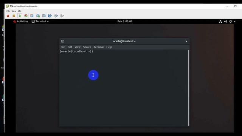The image size is (242, 136).
Task: Click the terminal window menu icon in title bar
Action: pos(62,41)
